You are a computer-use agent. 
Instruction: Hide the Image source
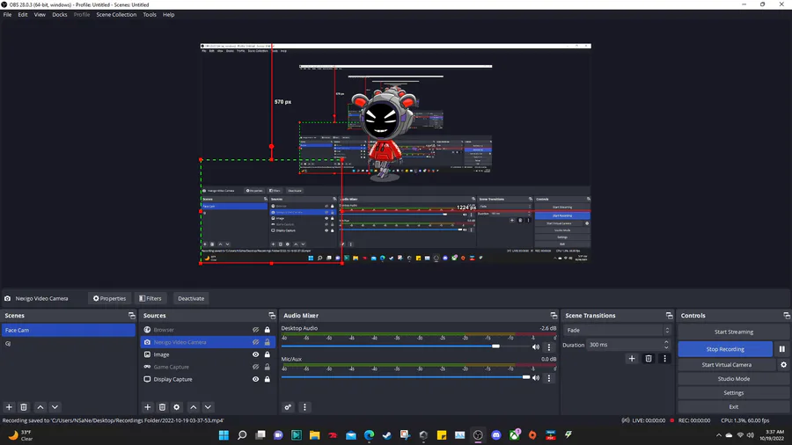pos(255,354)
